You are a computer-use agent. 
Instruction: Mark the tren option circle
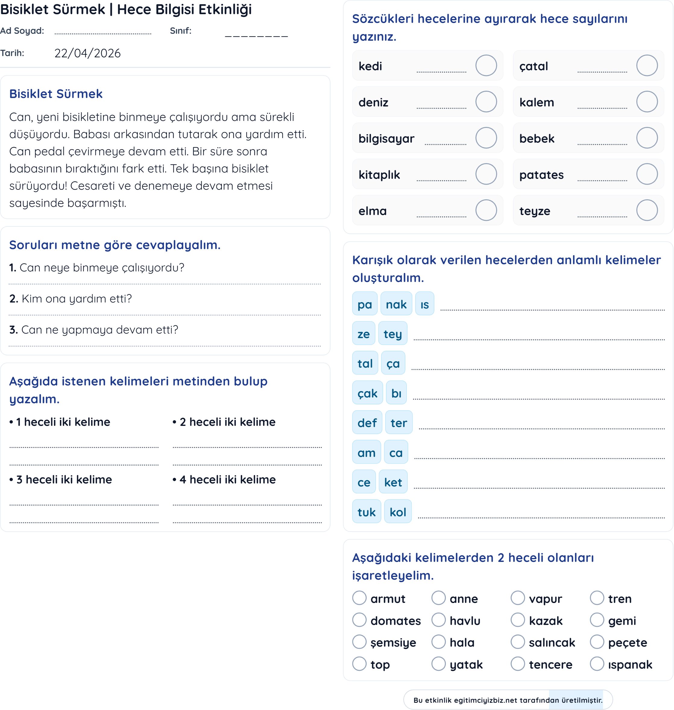pos(597,598)
